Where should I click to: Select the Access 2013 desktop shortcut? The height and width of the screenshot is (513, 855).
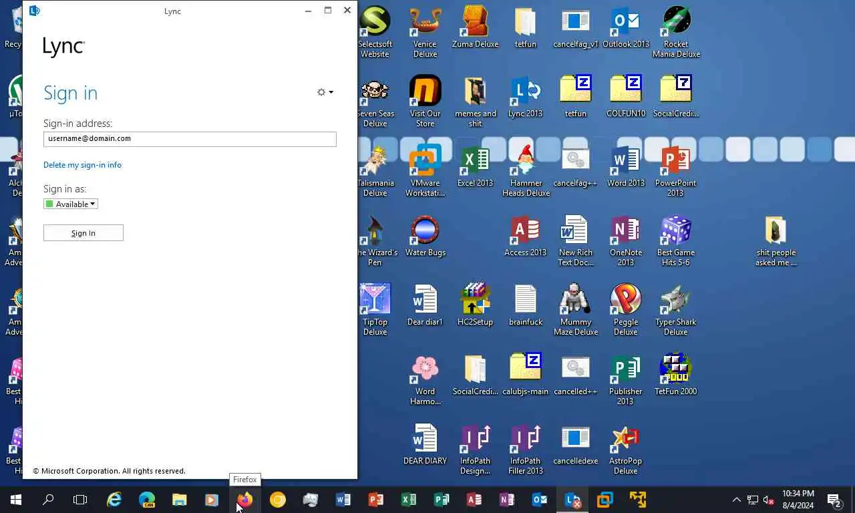tap(525, 236)
